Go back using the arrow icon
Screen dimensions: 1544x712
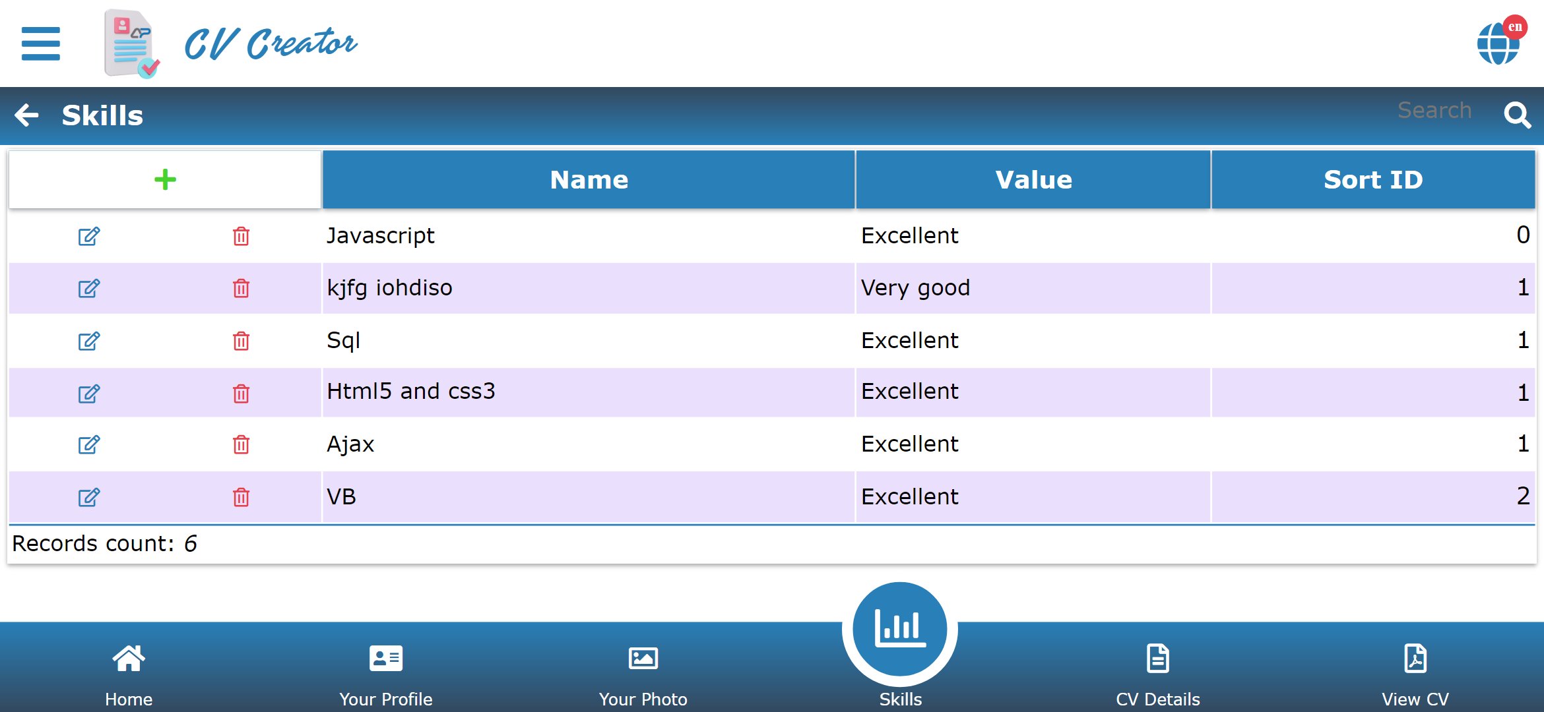[x=27, y=115]
